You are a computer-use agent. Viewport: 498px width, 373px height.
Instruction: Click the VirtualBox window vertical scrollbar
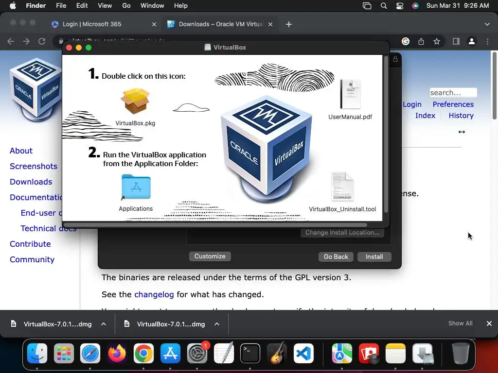[386, 135]
